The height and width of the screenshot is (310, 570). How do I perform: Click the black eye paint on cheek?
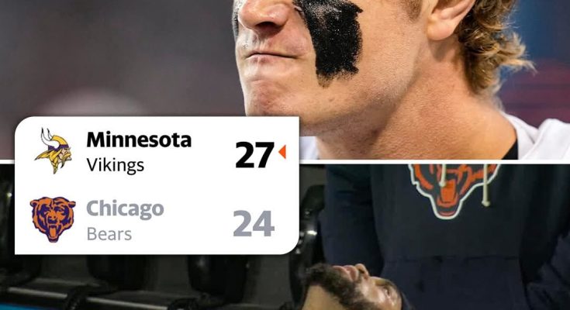(x=329, y=38)
